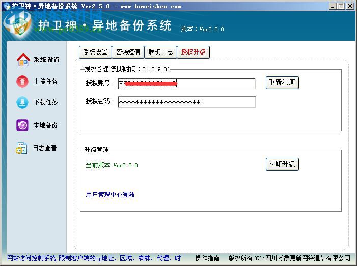Image resolution: width=357 pixels, height=266 pixels.
Task: Minimize the backup system window
Action: [333, 6]
